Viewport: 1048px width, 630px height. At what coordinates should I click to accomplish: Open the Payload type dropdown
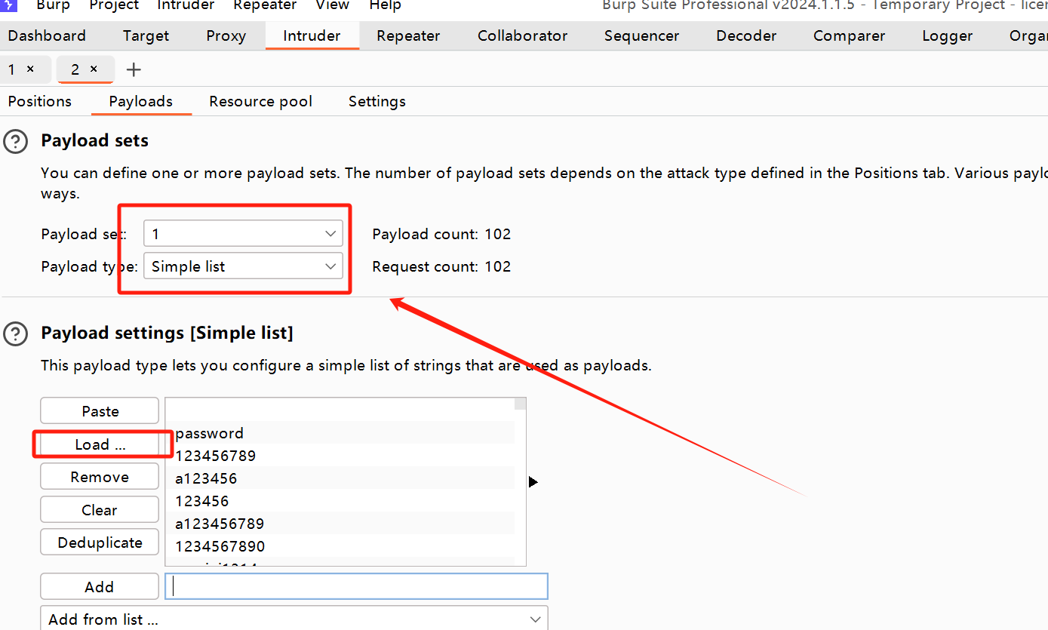[x=243, y=266]
